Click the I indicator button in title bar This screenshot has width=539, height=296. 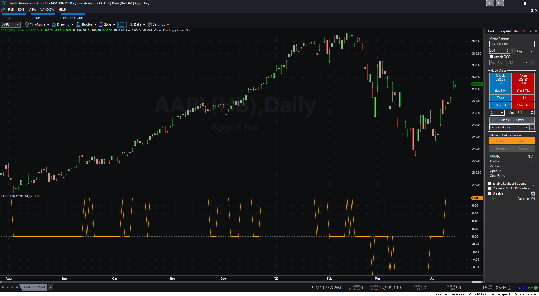[x=500, y=3]
